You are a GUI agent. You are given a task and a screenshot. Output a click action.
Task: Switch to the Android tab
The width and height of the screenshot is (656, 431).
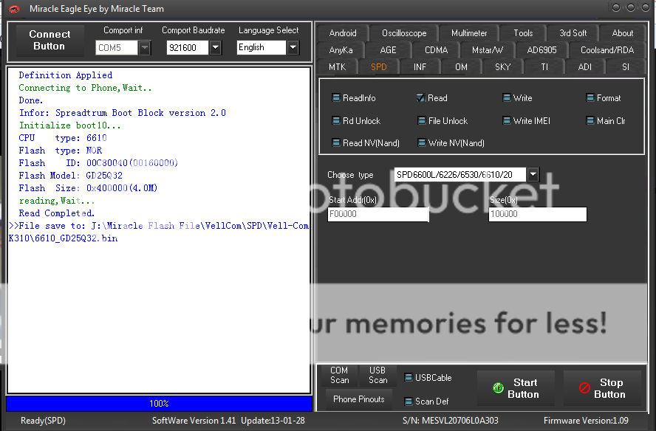(343, 33)
